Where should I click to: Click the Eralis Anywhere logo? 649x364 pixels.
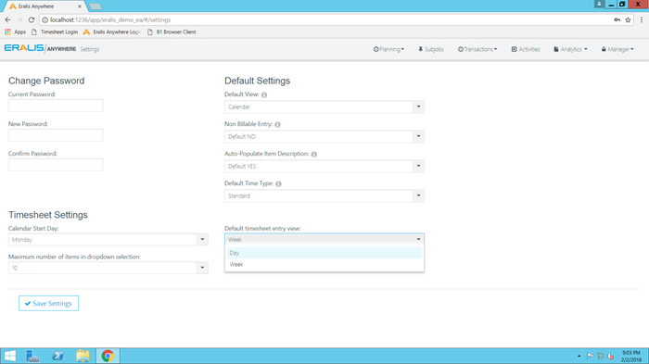point(40,48)
